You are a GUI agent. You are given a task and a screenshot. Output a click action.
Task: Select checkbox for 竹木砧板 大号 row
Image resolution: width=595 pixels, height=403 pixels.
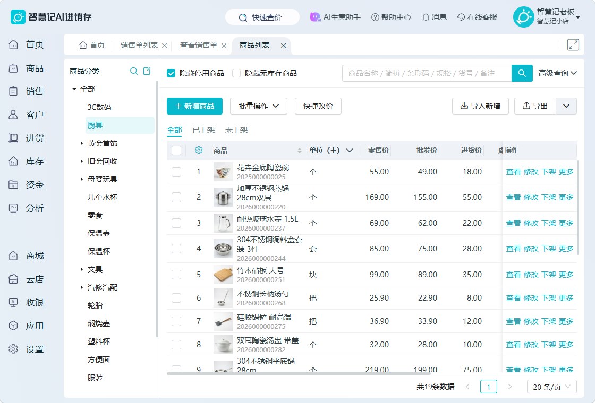pos(176,275)
